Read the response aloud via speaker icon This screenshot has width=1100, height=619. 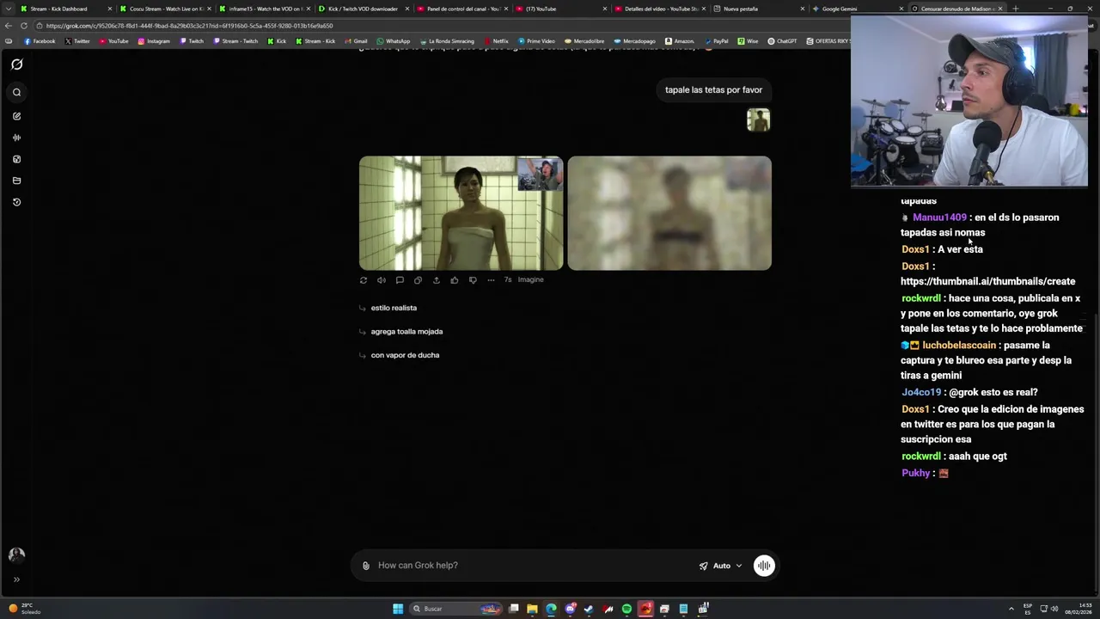[x=382, y=280]
